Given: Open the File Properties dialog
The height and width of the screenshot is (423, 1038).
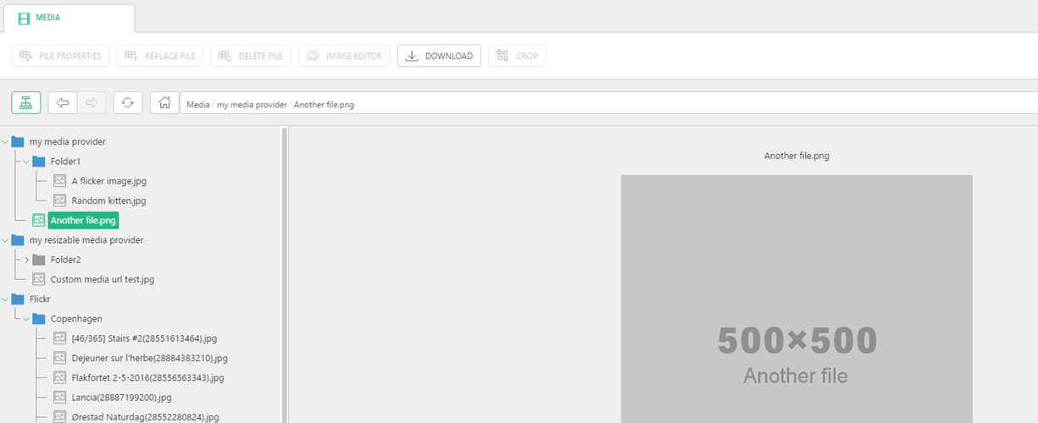Looking at the screenshot, I should [60, 56].
